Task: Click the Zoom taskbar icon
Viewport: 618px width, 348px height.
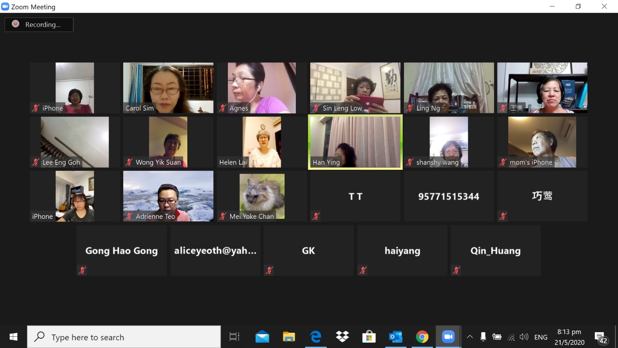Action: click(448, 337)
